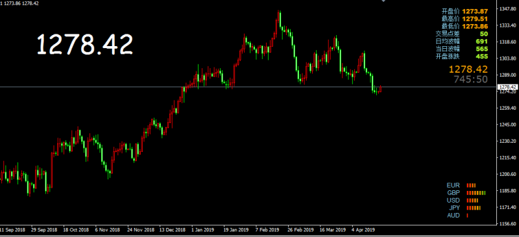Click the value 455 beside 开盘涨跌

click(x=482, y=56)
